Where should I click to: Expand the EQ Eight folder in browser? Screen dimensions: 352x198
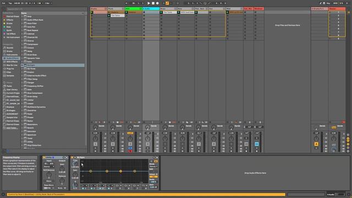click(x=22, y=65)
